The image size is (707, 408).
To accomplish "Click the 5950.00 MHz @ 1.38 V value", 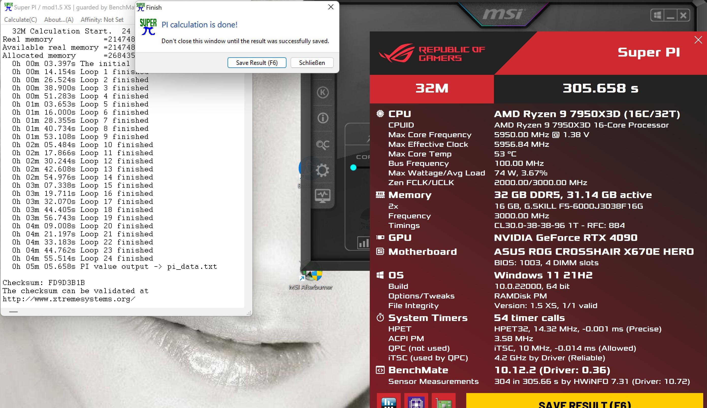I will pyautogui.click(x=541, y=135).
